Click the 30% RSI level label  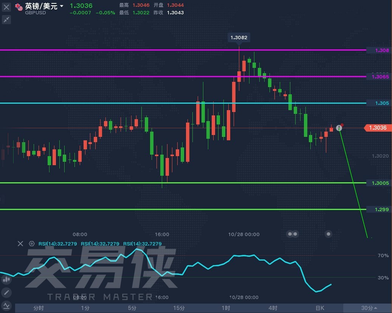pos(383,278)
